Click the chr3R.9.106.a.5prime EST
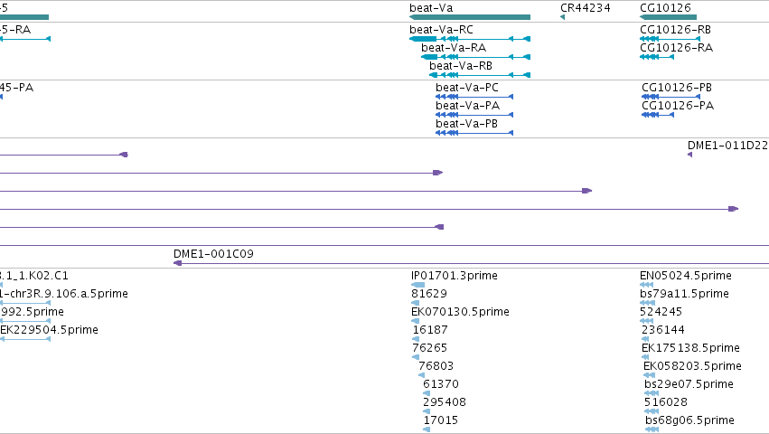 [x=25, y=303]
